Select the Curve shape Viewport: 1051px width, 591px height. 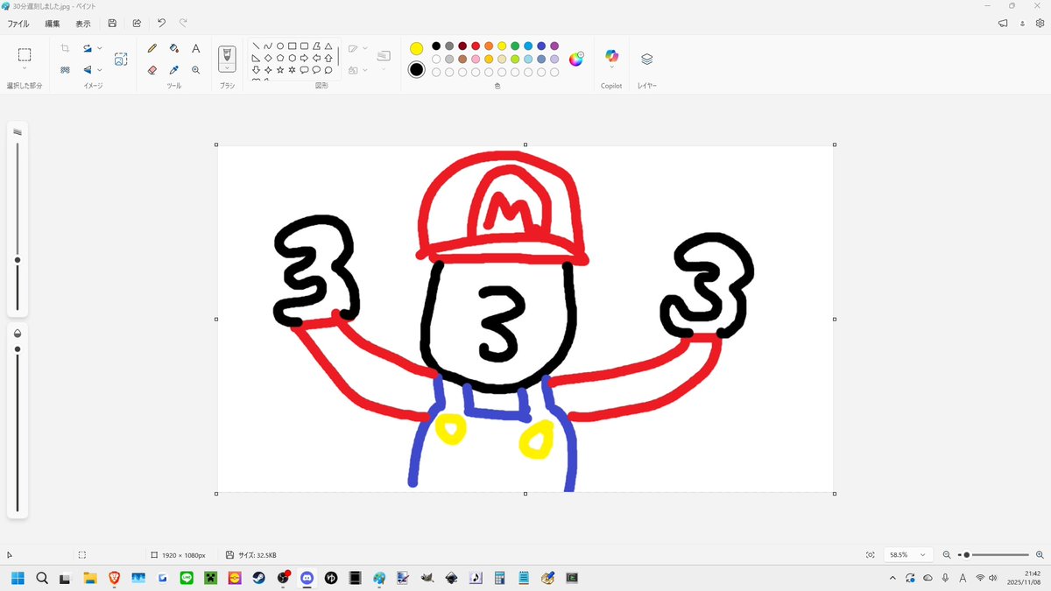[268, 46]
